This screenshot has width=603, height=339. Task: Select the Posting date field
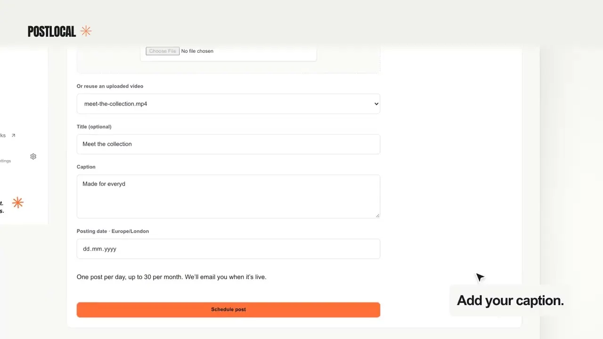(228, 249)
